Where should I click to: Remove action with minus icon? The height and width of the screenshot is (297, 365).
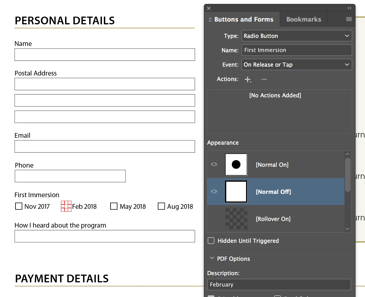[x=264, y=79]
